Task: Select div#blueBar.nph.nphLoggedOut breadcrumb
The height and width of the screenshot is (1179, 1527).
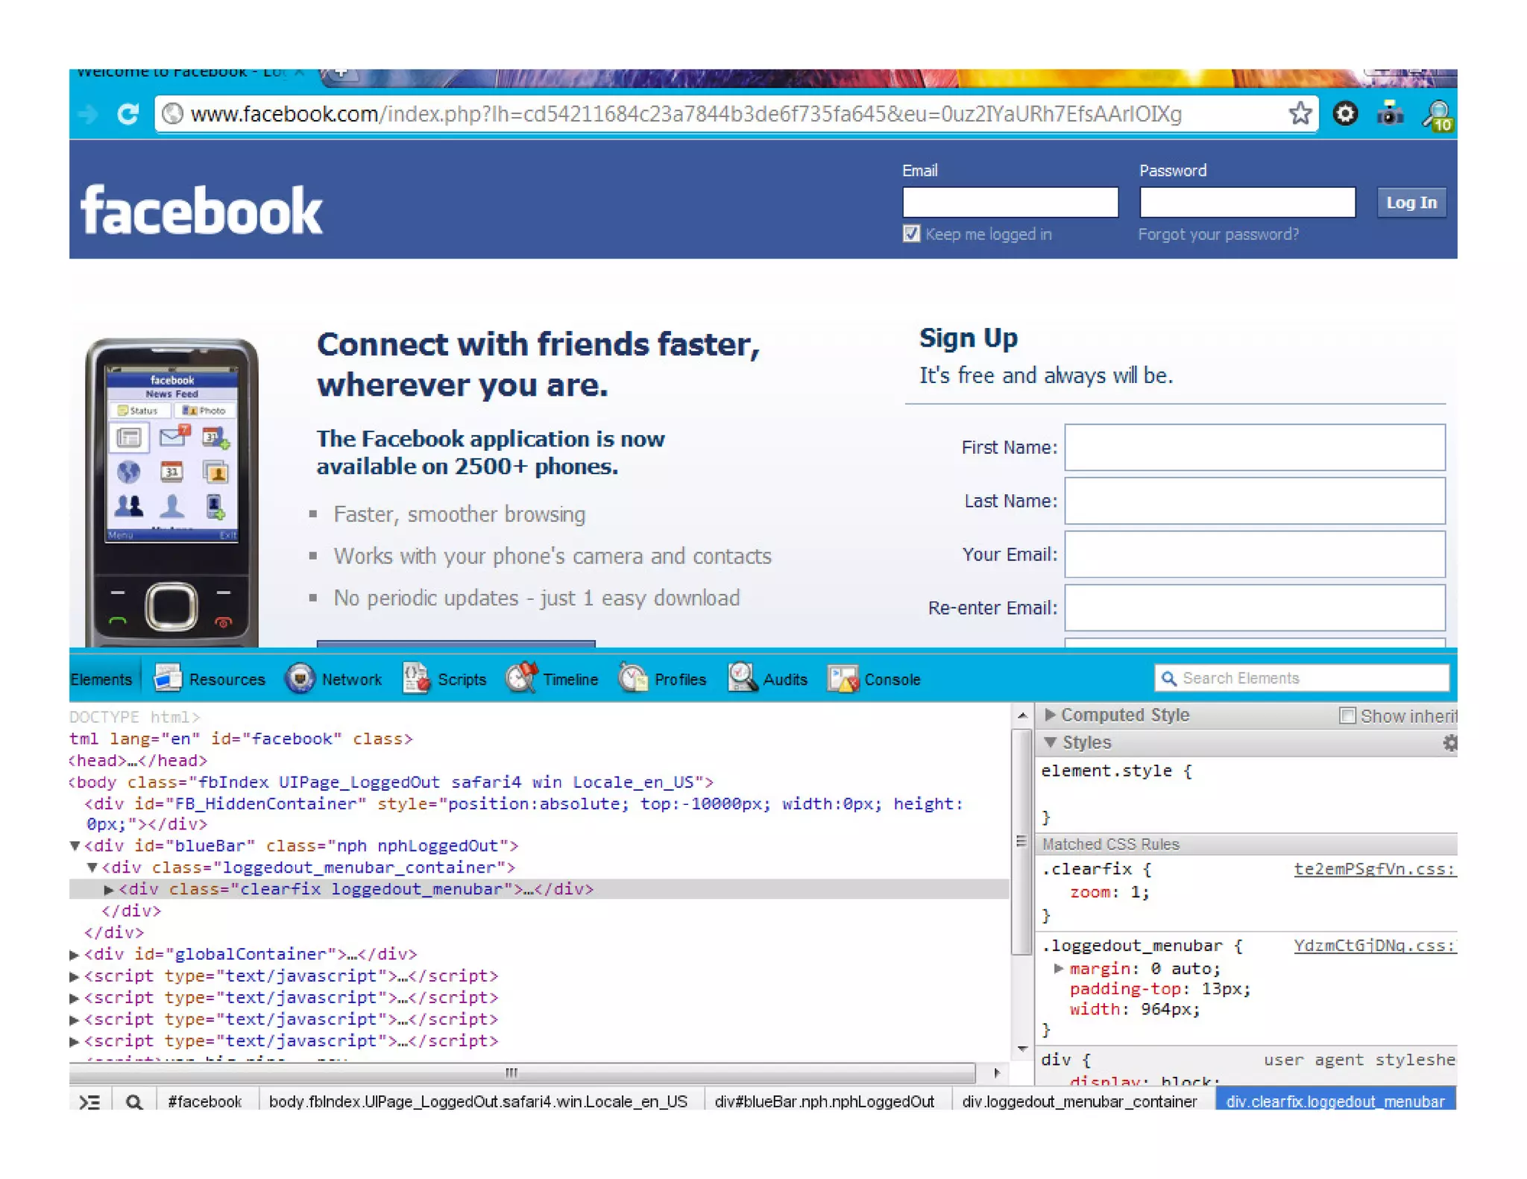Action: 824,1101
